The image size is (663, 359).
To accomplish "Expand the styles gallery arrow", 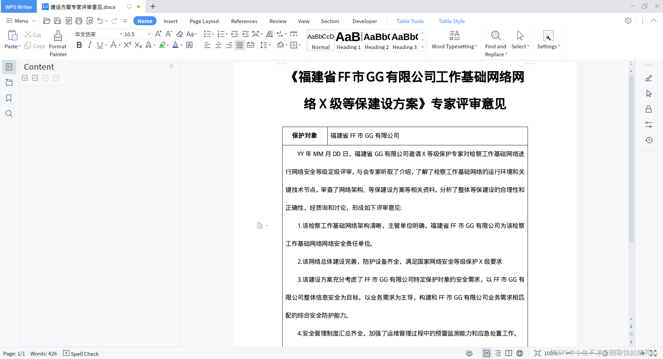I will tap(423, 47).
